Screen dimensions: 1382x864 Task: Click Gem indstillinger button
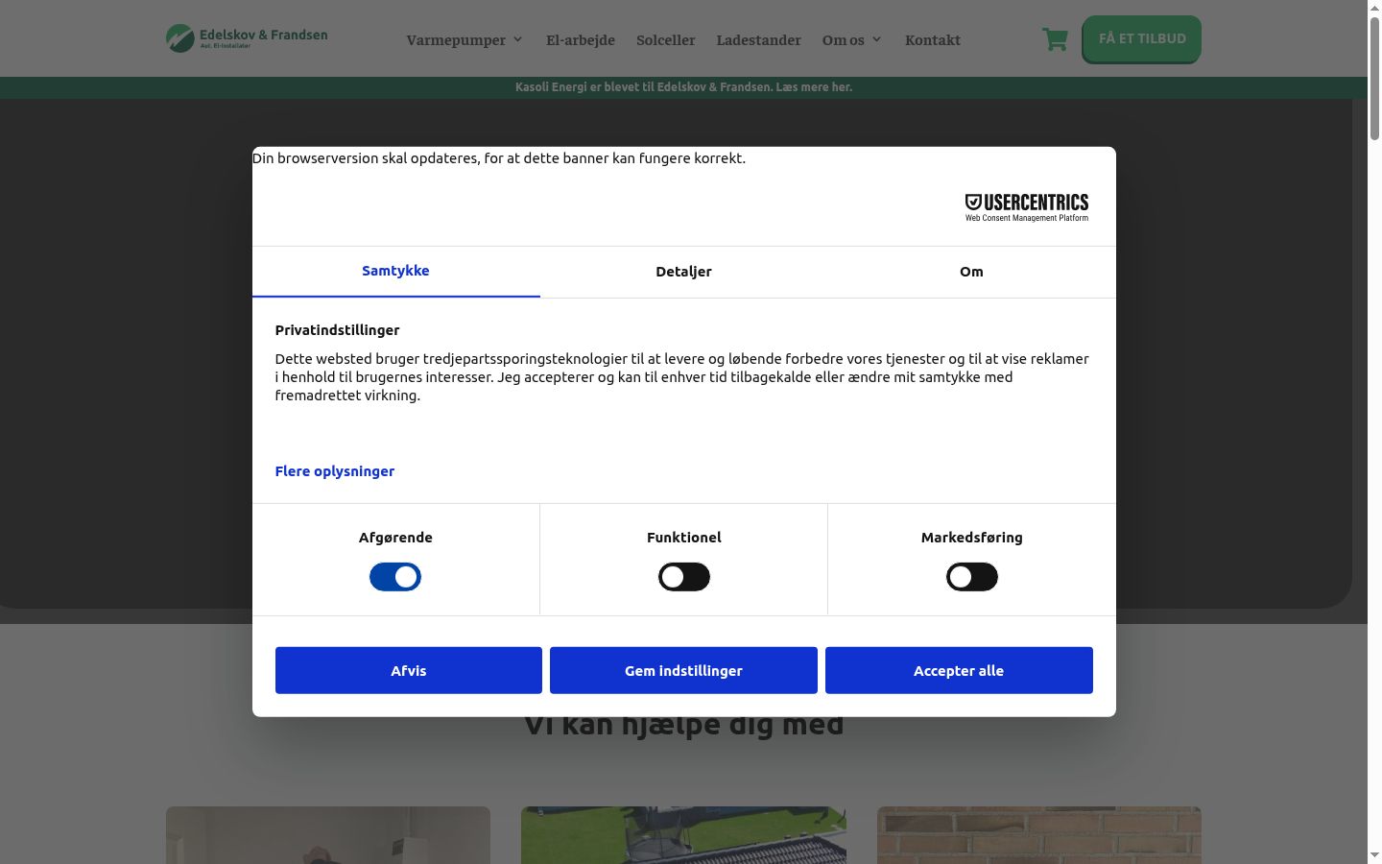(683, 670)
